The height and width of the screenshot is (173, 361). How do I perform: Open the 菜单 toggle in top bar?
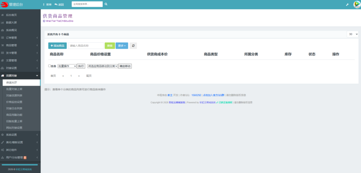[x=47, y=5]
